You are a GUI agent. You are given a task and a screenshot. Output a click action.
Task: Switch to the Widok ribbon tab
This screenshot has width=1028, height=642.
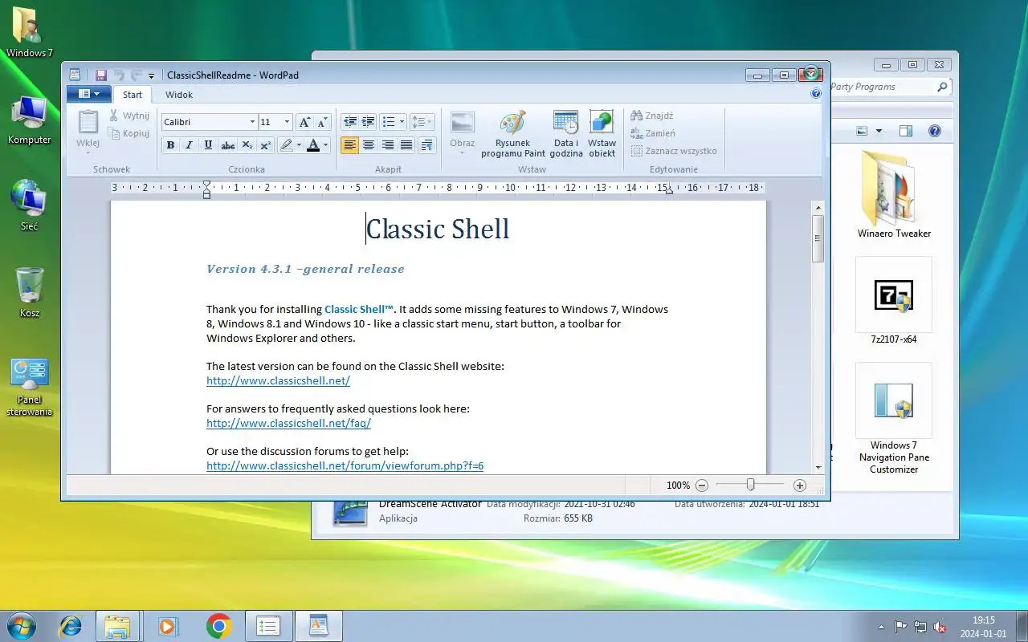coord(179,95)
